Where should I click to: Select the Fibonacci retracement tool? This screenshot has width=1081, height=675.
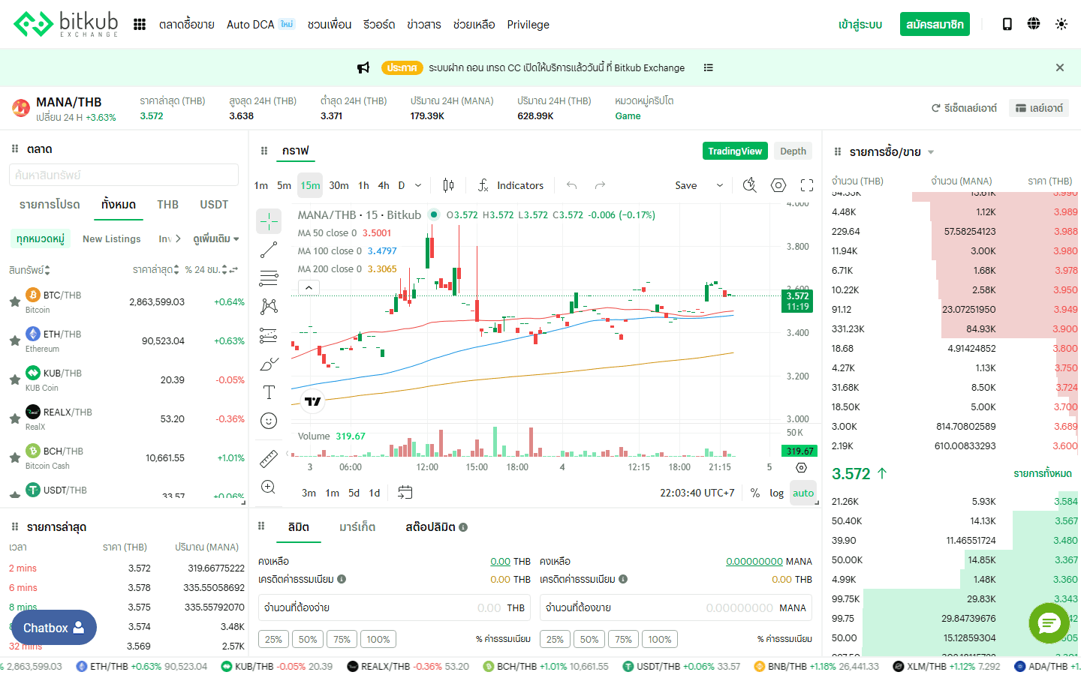[269, 278]
